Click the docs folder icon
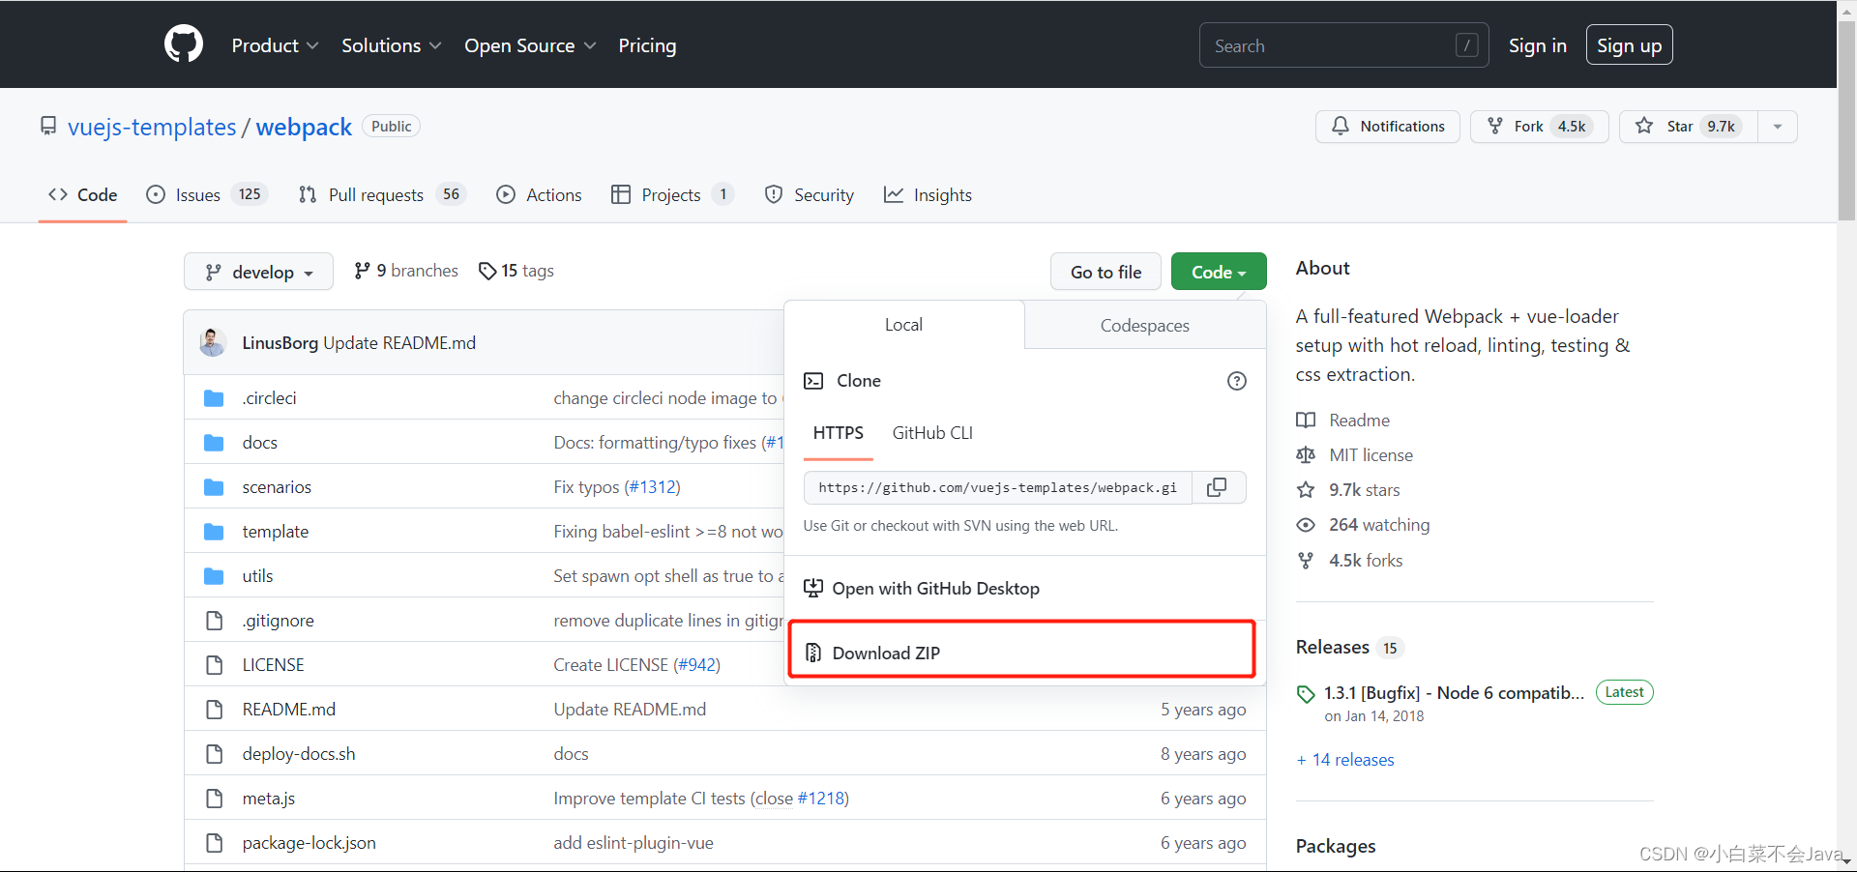Image resolution: width=1857 pixels, height=872 pixels. (215, 443)
